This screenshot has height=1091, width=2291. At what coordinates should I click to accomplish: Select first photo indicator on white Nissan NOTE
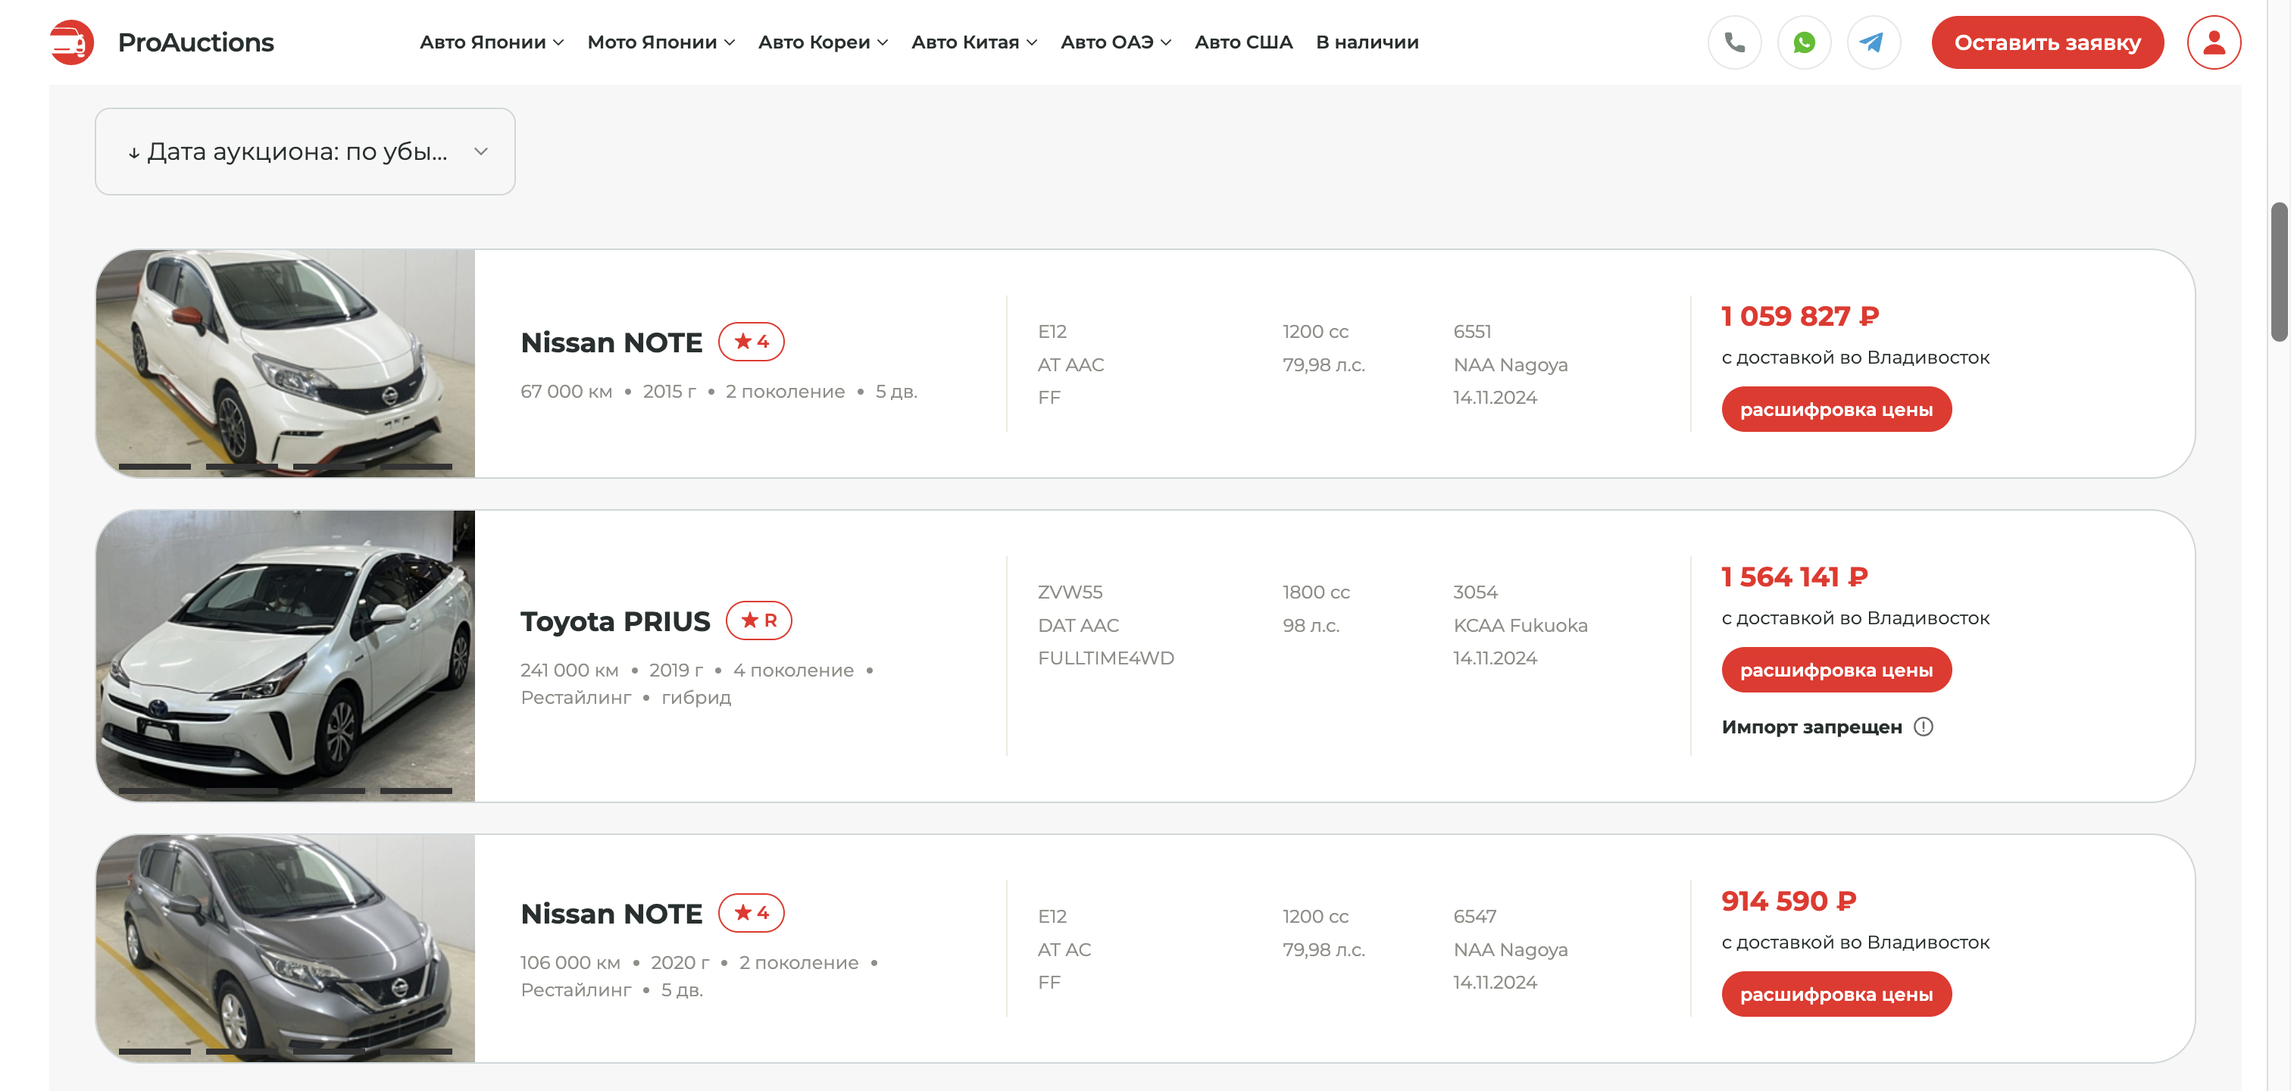click(155, 466)
